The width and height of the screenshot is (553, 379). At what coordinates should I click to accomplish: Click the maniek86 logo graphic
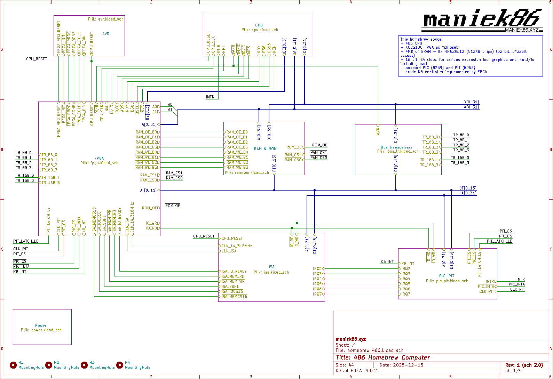482,21
